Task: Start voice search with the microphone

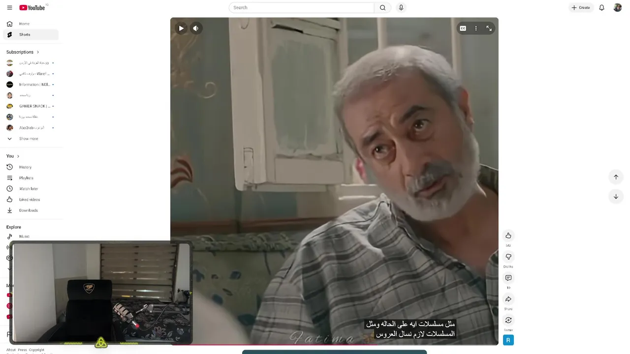Action: coord(401,7)
